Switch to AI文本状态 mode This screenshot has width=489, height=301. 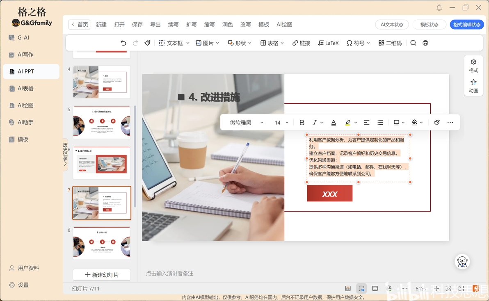tap(392, 25)
